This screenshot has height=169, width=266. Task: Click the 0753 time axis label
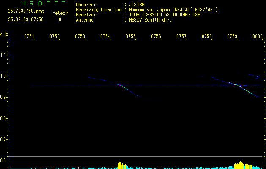click(x=80, y=36)
